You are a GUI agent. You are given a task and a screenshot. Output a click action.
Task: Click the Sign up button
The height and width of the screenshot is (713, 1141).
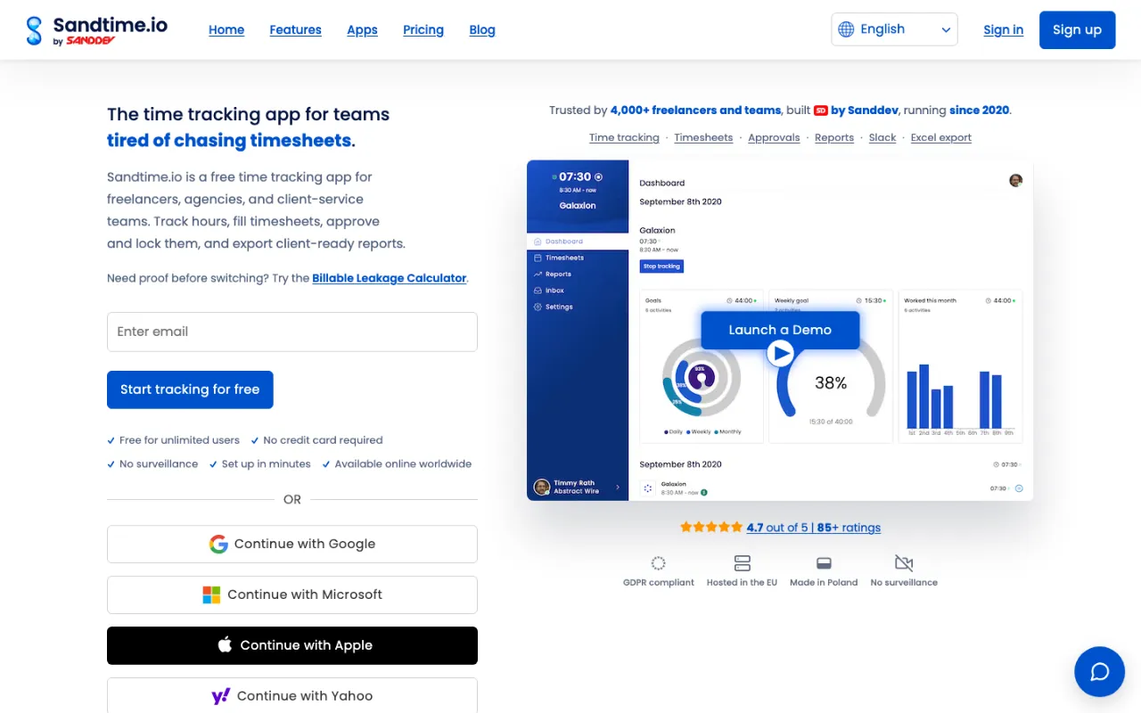[1077, 30]
